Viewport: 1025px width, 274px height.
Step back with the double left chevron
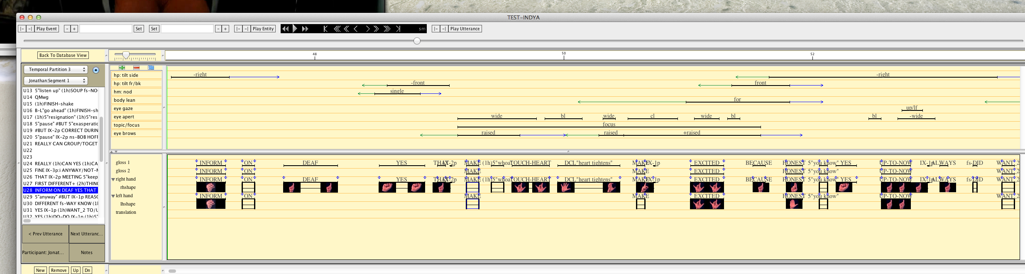pos(346,29)
